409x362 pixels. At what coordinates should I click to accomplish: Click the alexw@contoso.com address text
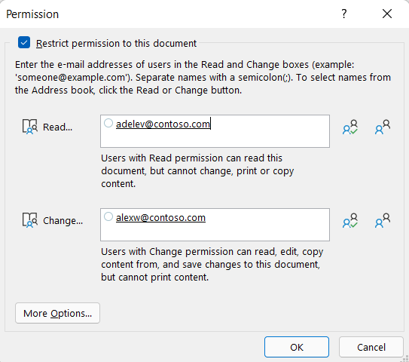pos(160,217)
